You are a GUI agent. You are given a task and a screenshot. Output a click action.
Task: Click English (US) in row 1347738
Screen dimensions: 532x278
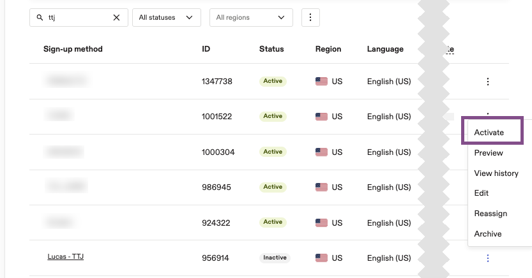tap(389, 82)
